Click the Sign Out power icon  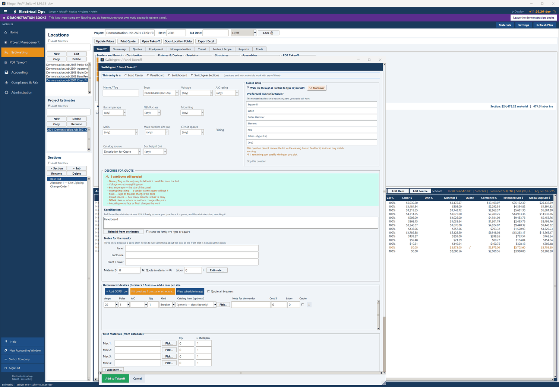(6, 368)
